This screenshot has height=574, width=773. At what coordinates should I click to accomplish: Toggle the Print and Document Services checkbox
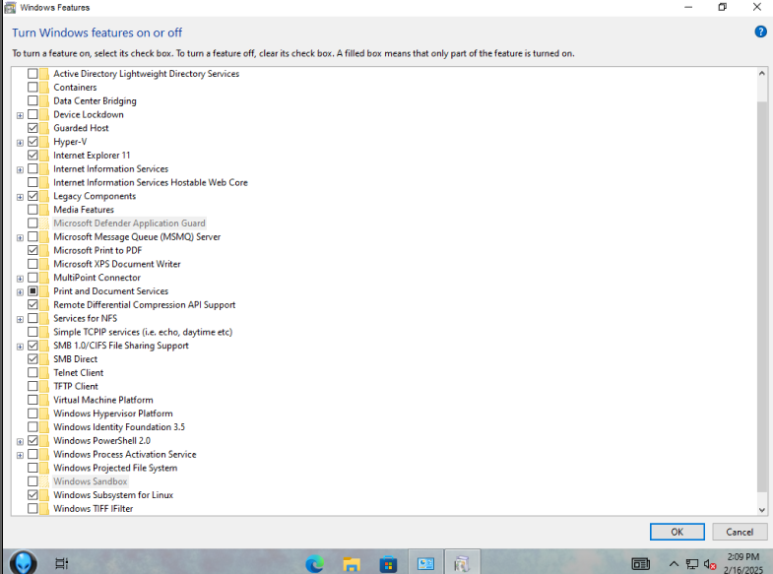pos(32,291)
